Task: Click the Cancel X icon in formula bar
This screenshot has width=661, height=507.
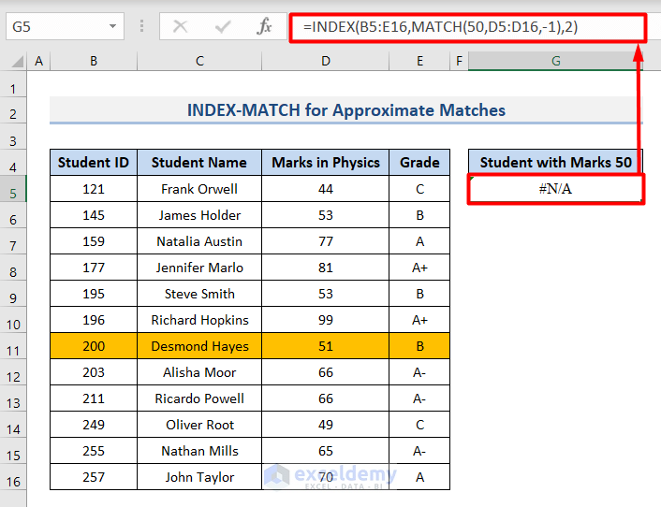Action: coord(181,26)
